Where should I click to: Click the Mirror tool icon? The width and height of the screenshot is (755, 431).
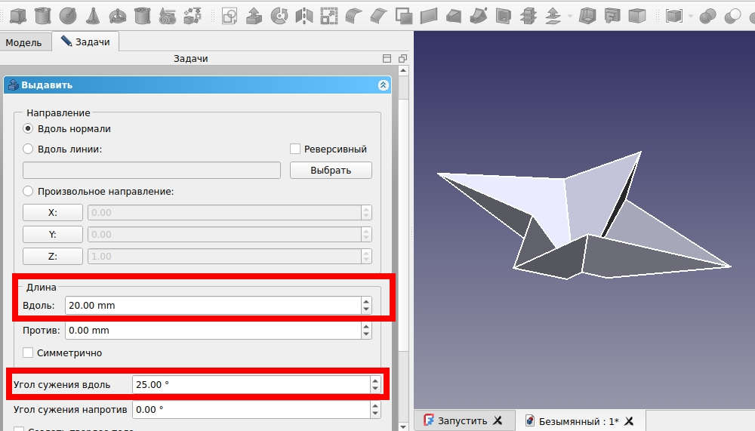click(x=304, y=16)
